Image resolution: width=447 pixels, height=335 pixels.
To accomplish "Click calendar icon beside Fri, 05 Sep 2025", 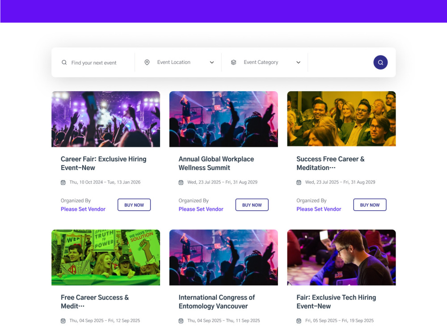I will click(x=299, y=321).
